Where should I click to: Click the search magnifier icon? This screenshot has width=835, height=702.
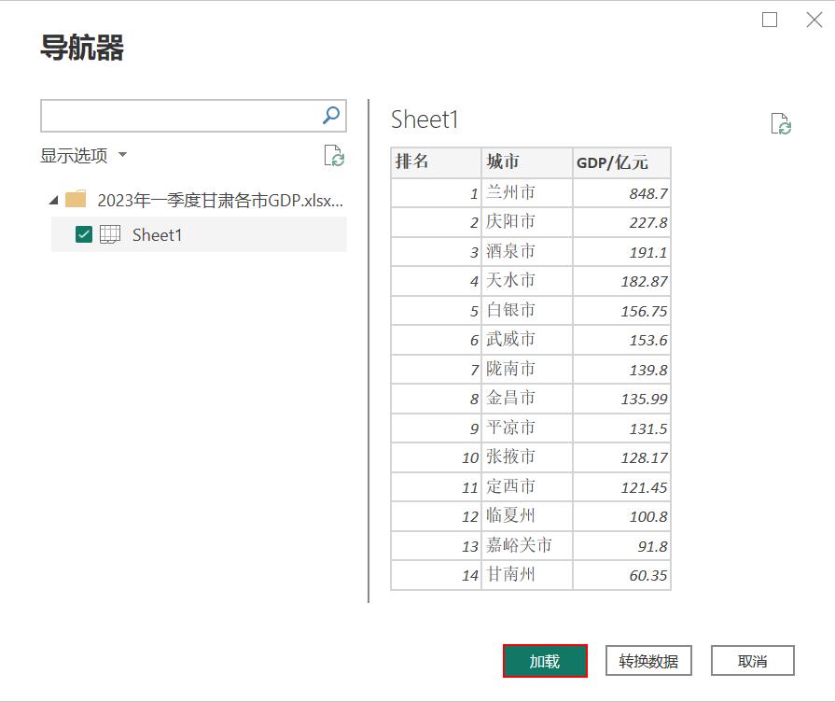tap(330, 116)
